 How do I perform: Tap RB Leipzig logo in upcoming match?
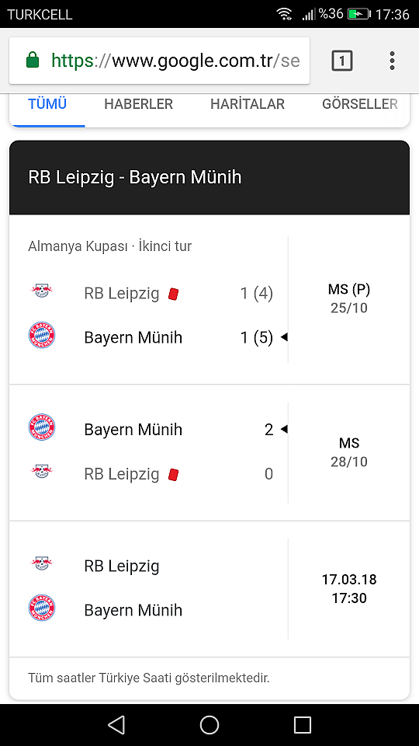tap(42, 563)
